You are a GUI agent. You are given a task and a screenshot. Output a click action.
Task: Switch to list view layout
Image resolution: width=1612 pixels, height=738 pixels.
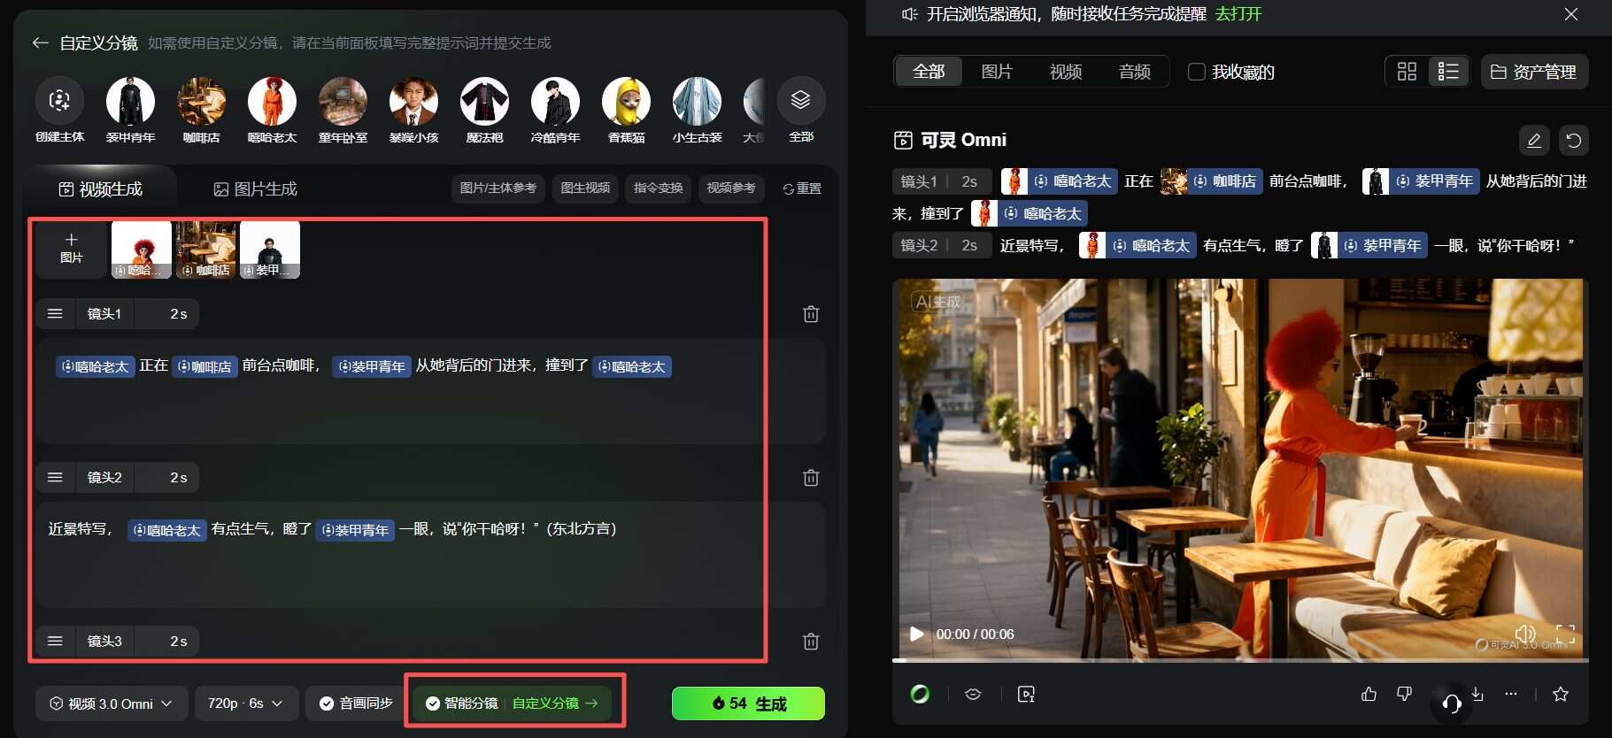(1448, 72)
